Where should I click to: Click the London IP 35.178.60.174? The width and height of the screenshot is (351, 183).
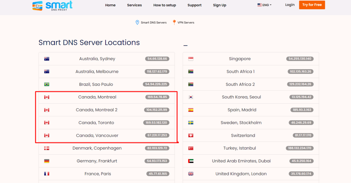(301, 174)
